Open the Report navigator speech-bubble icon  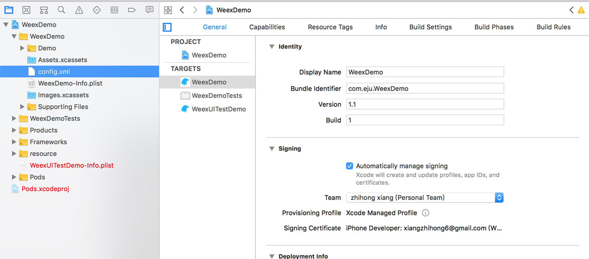pos(149,10)
